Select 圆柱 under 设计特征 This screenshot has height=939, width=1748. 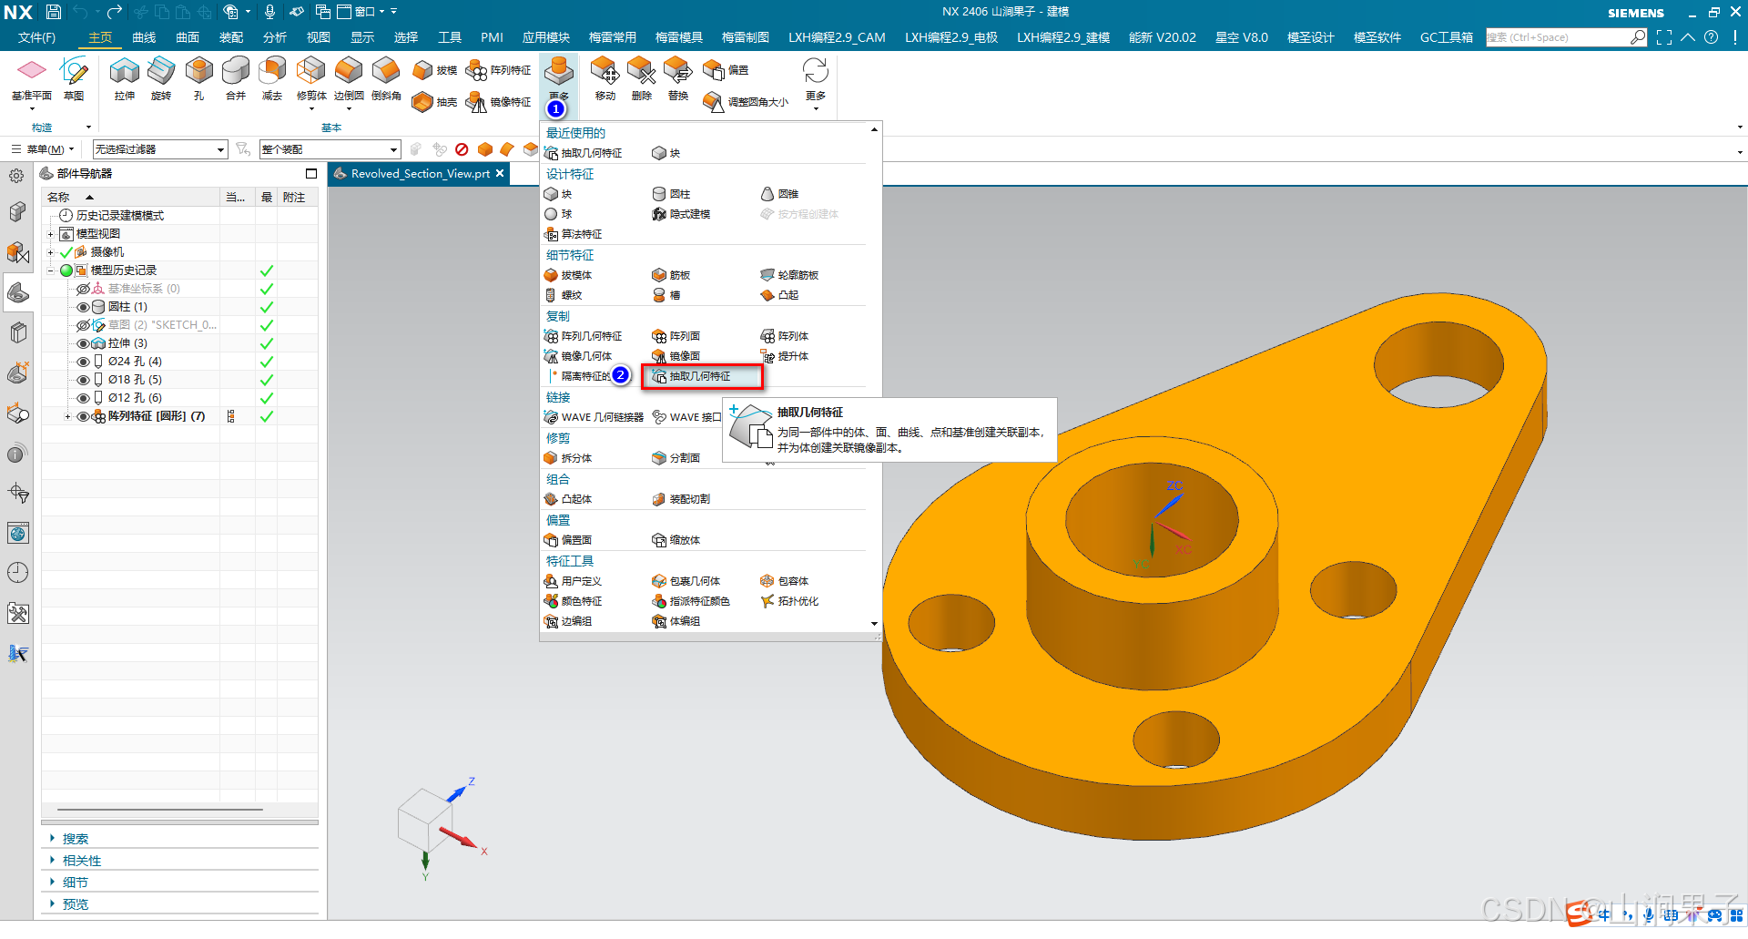(x=672, y=194)
